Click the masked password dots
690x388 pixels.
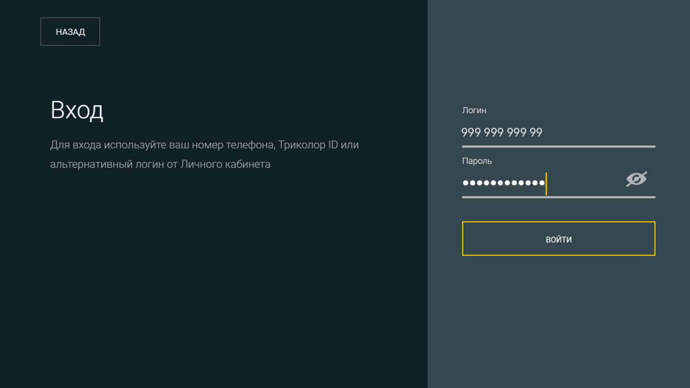point(503,183)
